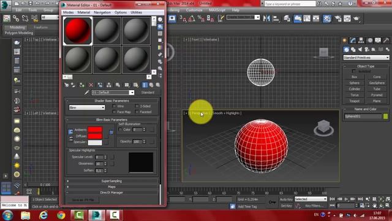Viewport: 392px width, 221px height.
Task: Expand the SuperSampling rollout
Action: 111,181
